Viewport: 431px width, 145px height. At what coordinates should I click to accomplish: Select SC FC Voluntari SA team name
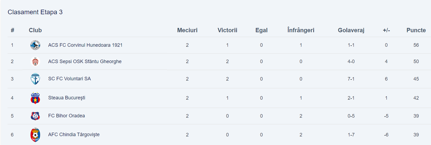[69, 79]
